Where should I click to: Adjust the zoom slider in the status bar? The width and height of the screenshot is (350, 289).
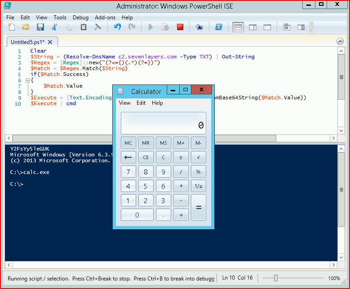[x=276, y=278]
